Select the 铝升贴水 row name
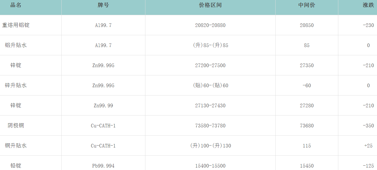This screenshot has height=170, width=377. (16, 45)
